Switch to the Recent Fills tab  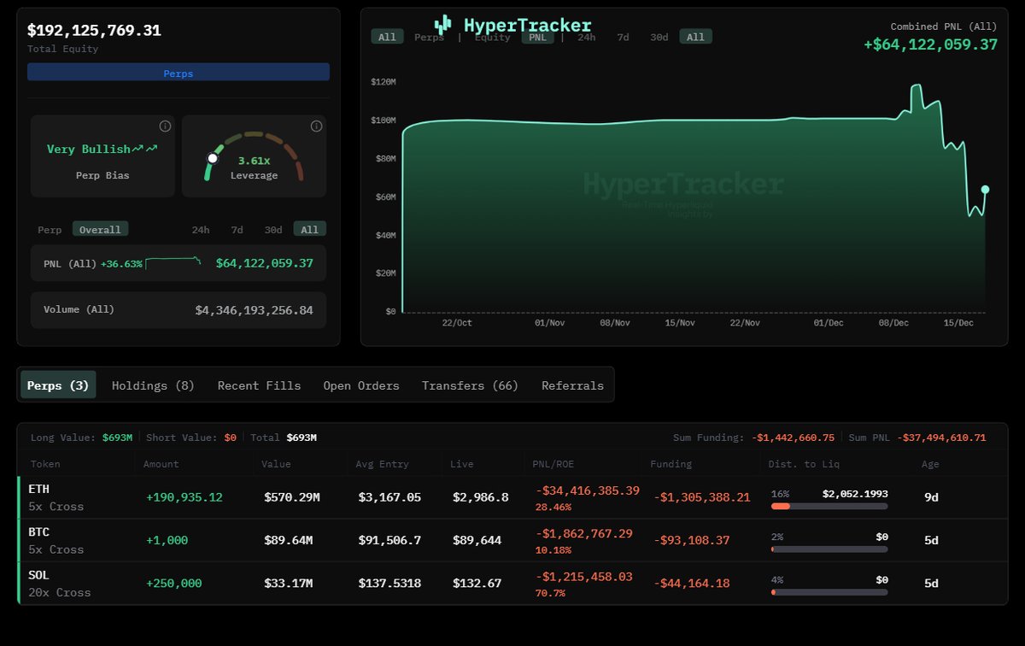(259, 385)
